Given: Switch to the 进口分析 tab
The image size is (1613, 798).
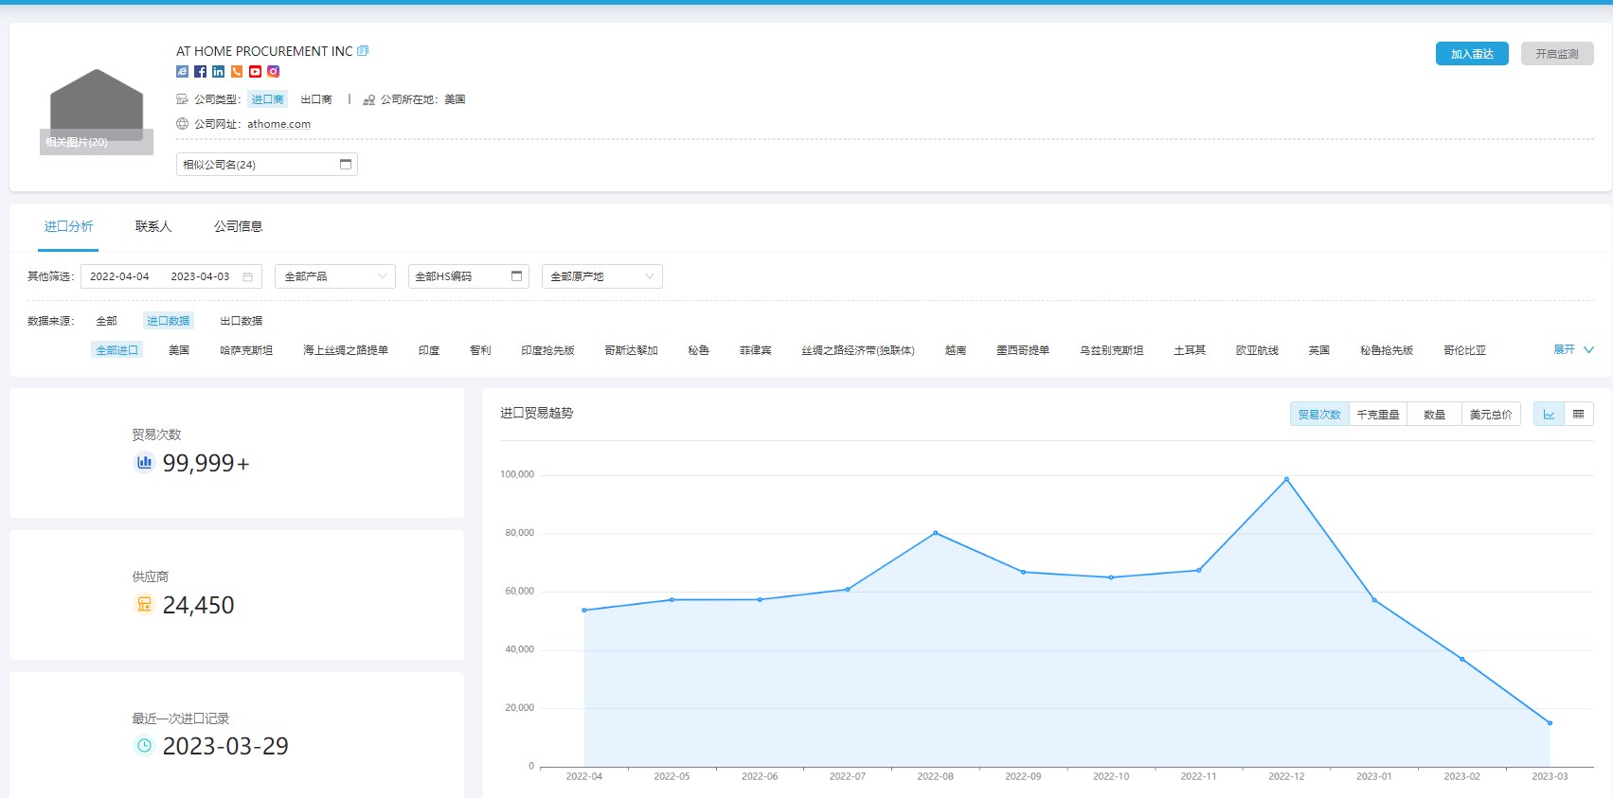Looking at the screenshot, I should (68, 226).
